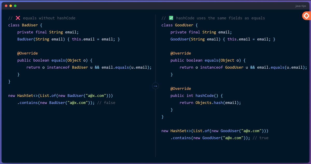Click the "new HashSet<>(List.of(new BadUser" line

pos(60,96)
